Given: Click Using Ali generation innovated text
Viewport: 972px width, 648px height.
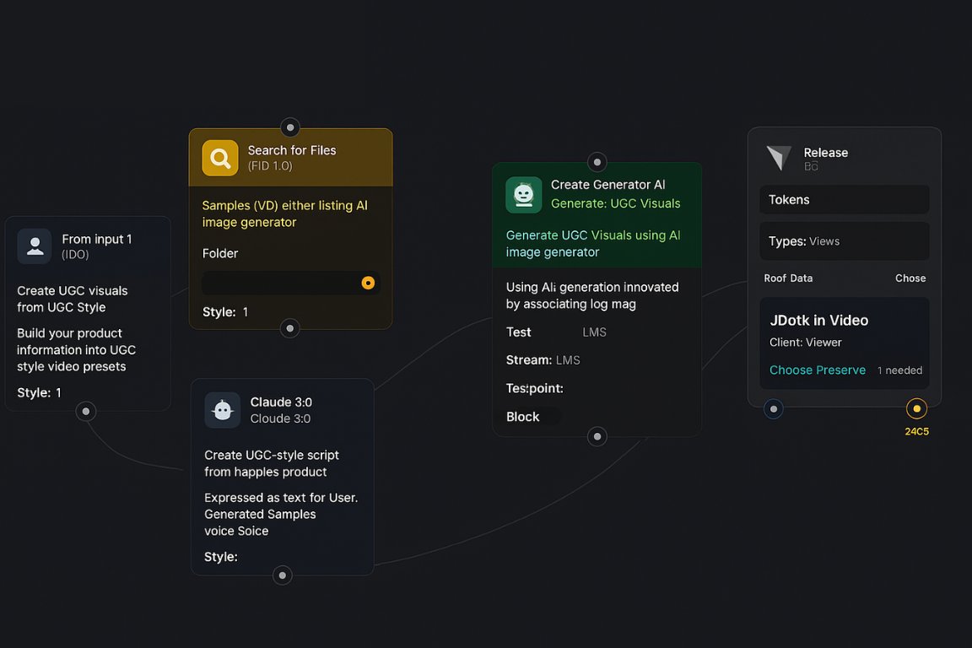Looking at the screenshot, I should click(x=592, y=295).
